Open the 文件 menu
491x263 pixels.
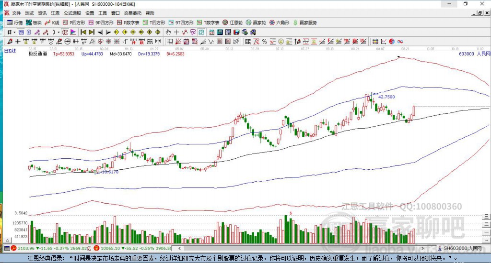pos(16,13)
